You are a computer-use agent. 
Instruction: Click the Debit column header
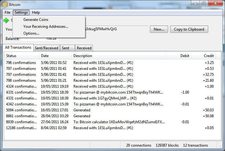[x=179, y=56]
